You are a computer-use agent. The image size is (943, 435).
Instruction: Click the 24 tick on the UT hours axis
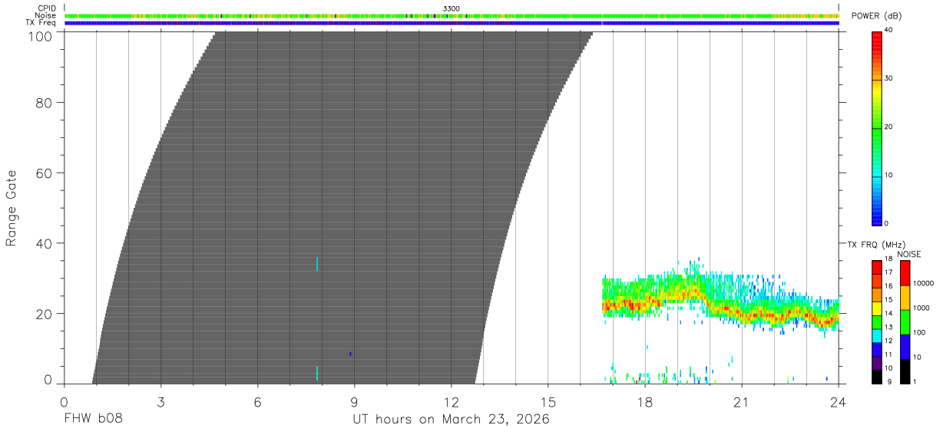coord(838,401)
